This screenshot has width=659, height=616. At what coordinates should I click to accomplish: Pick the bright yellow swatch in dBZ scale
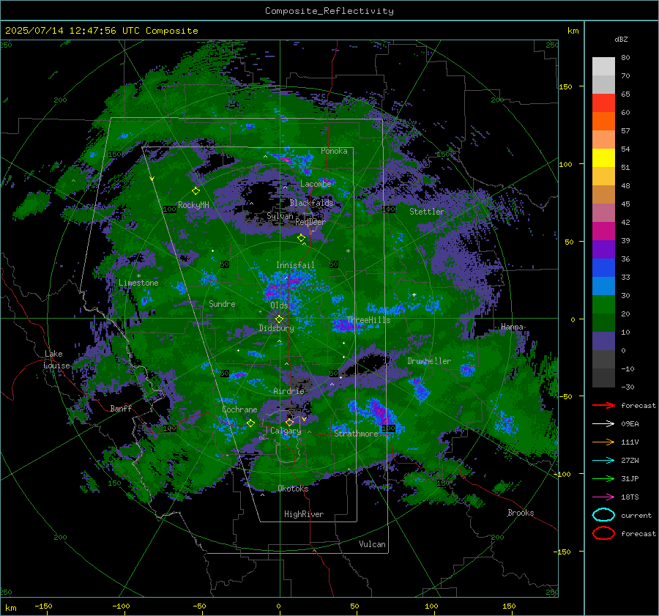click(x=603, y=158)
